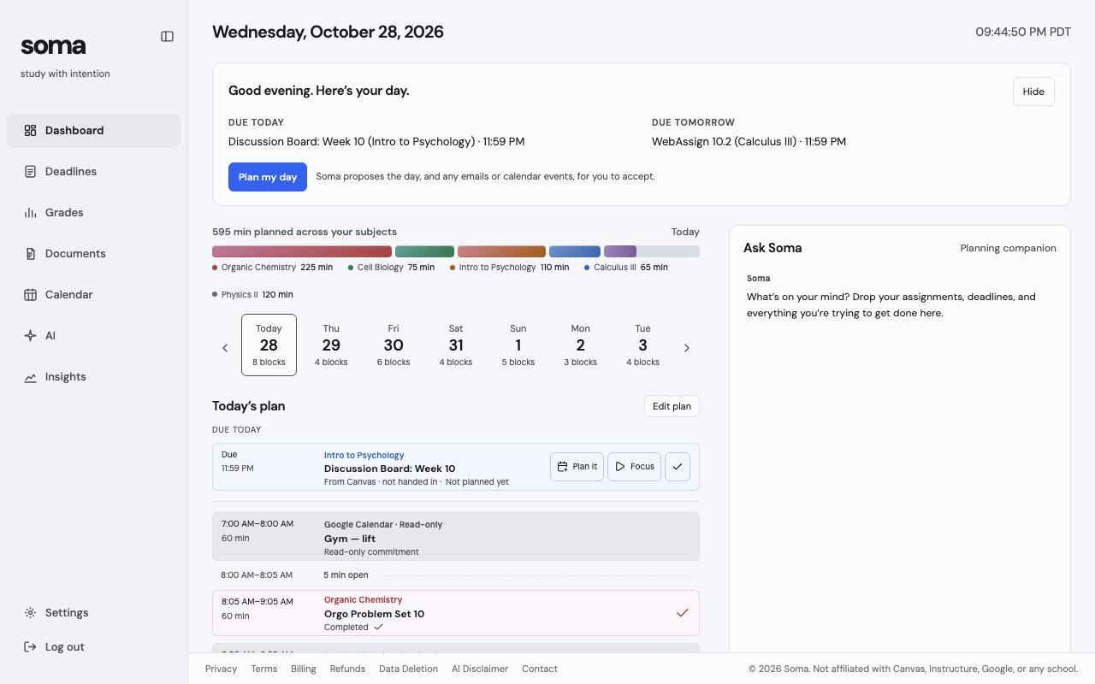Collapse the sidebar with the panel icon

click(168, 36)
